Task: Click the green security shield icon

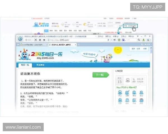Action: click(x=119, y=40)
